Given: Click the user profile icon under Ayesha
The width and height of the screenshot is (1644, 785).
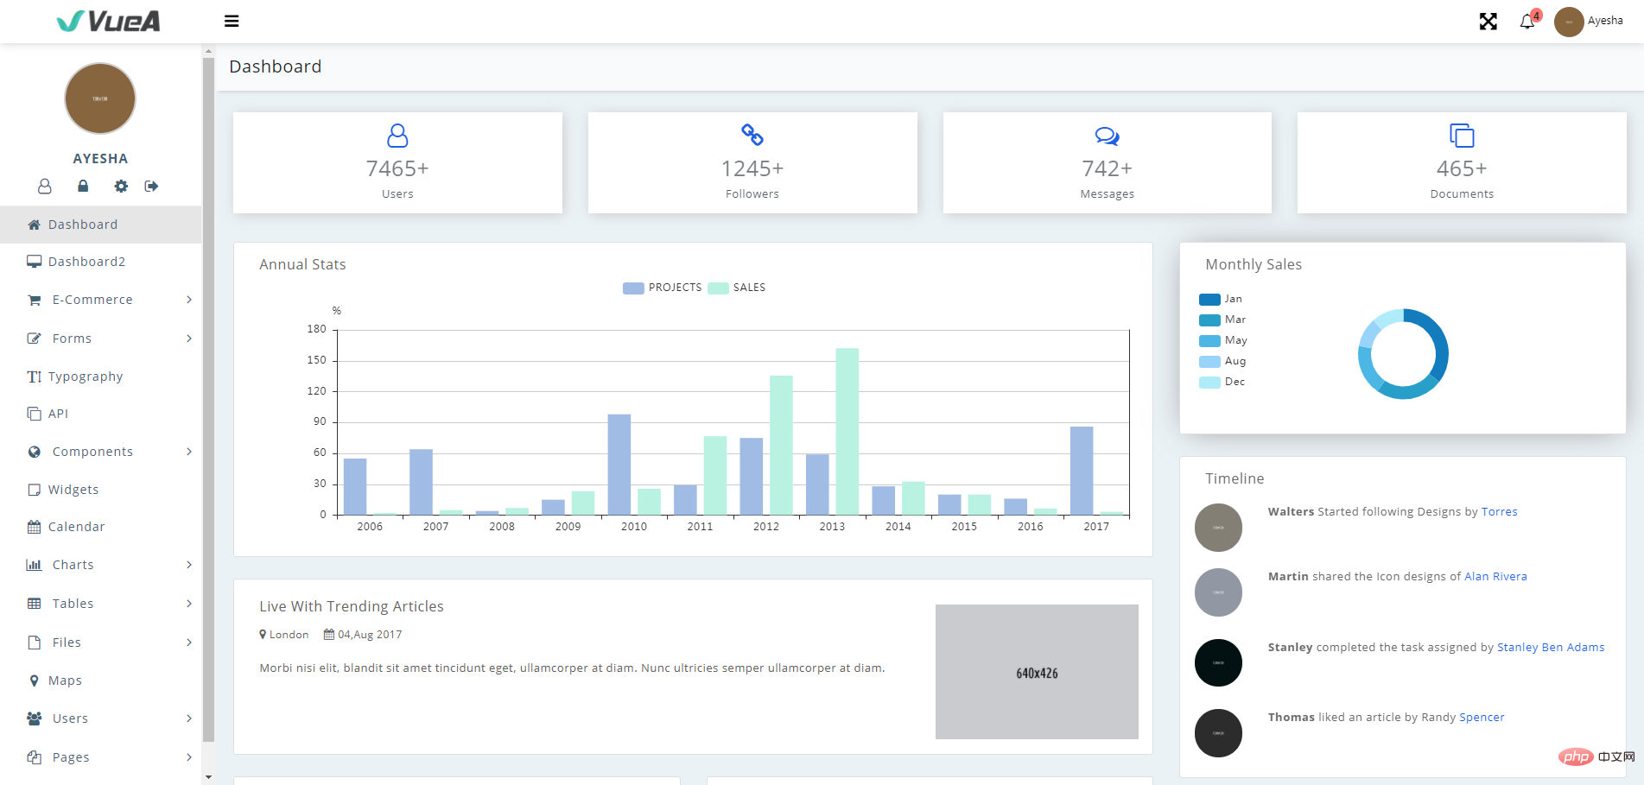Looking at the screenshot, I should [45, 187].
